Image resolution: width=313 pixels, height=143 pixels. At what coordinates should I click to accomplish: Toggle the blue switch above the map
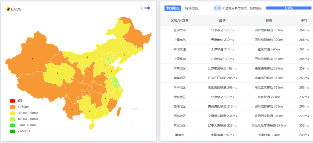[x=147, y=8]
